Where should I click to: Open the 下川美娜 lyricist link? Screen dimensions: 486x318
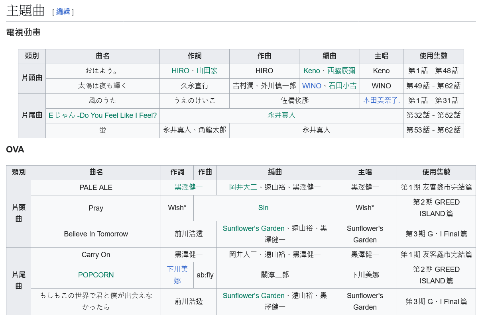177,275
